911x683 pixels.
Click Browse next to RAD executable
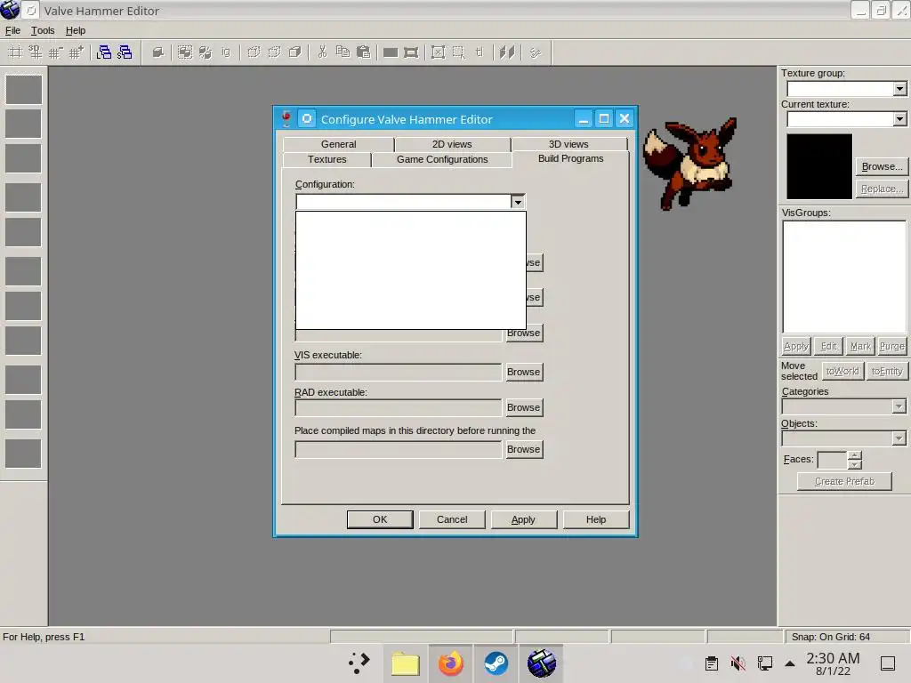[523, 407]
